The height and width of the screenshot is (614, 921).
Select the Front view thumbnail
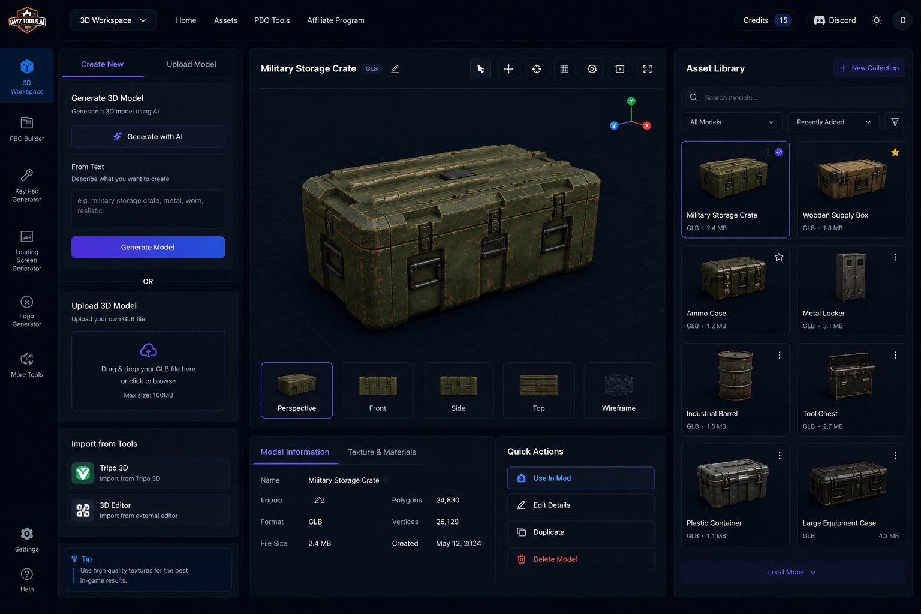(x=378, y=390)
